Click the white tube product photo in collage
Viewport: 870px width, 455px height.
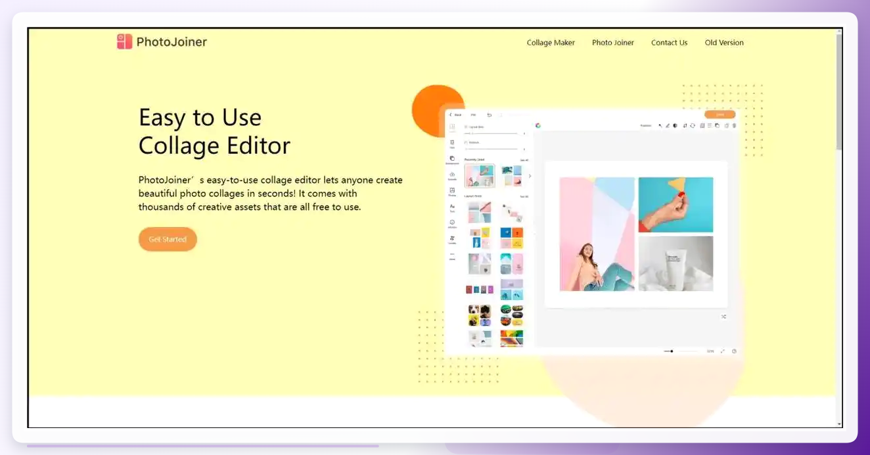click(x=675, y=263)
